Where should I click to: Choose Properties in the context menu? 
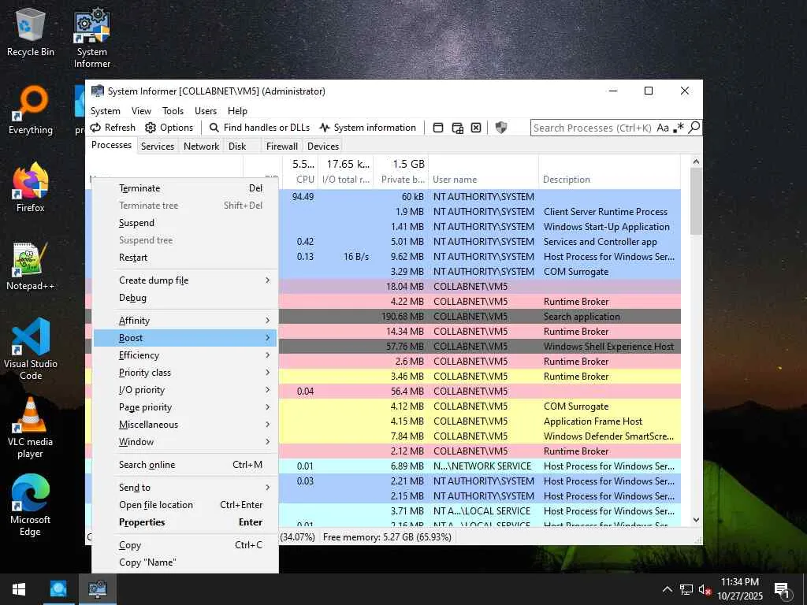click(x=185, y=522)
